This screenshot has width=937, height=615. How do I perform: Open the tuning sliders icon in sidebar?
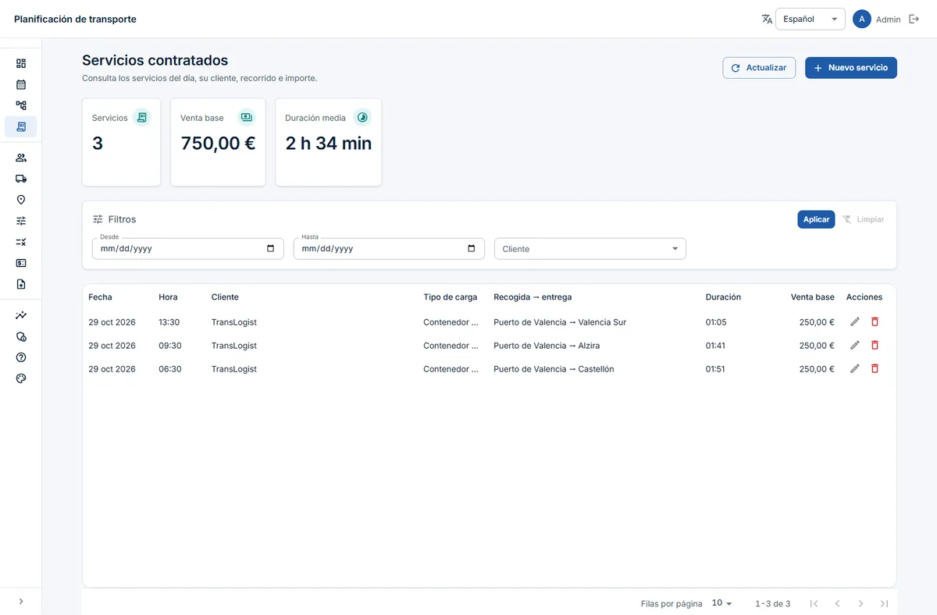[21, 221]
